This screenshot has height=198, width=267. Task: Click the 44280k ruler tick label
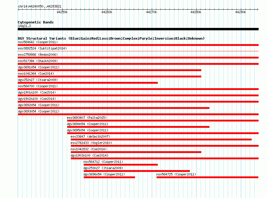[x=196, y=12]
